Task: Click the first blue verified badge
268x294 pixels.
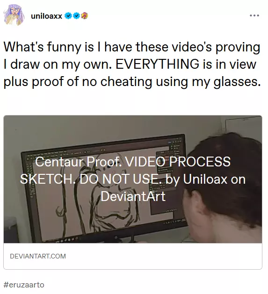Action: pos(68,16)
